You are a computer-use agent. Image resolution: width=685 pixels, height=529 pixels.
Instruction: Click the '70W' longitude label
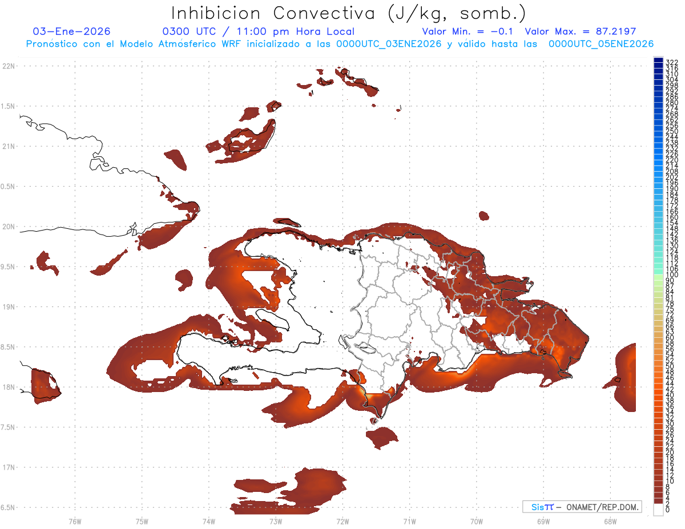(477, 521)
